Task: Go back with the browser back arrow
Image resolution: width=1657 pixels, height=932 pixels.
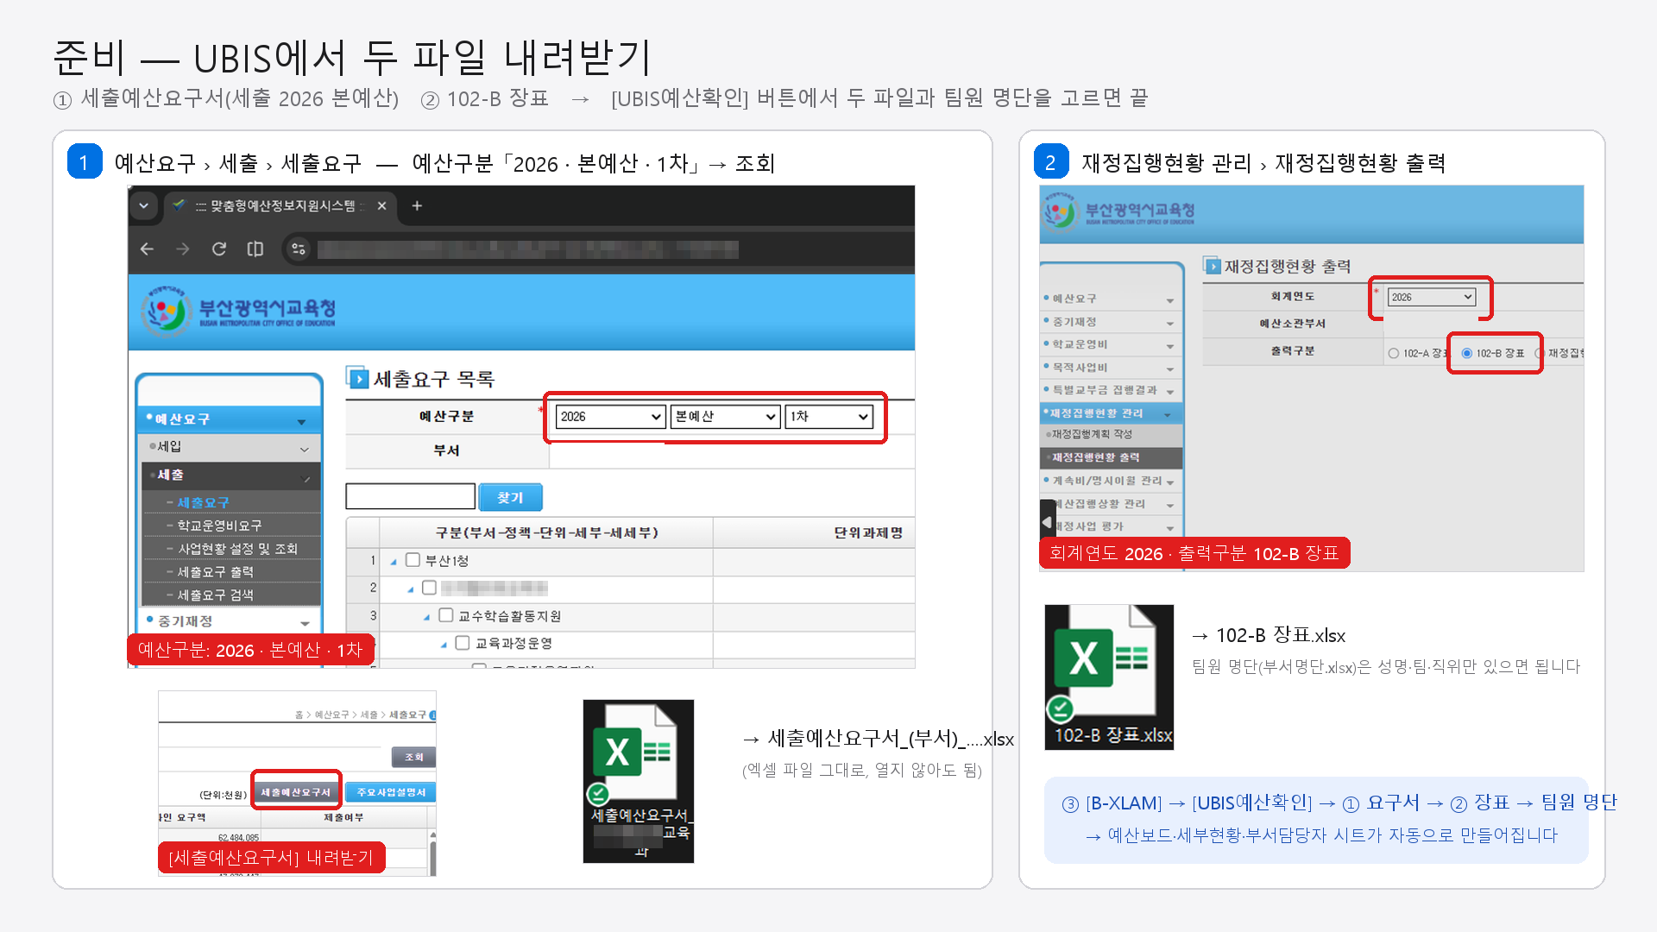Action: tap(147, 249)
